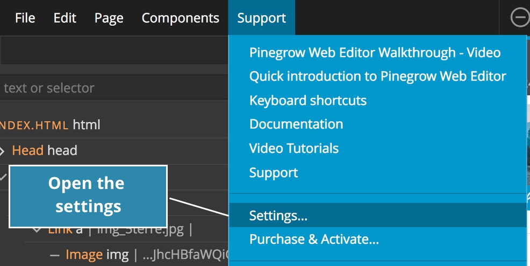Open Quick introduction to Pinegrow Web Editor

point(378,76)
